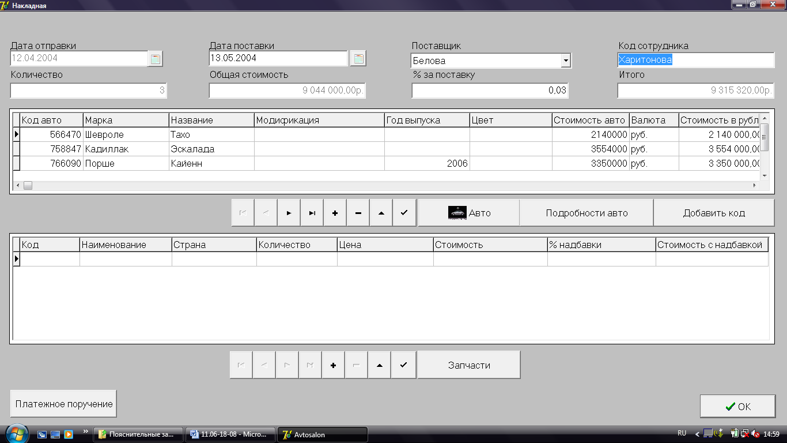
Task: Confirm with the OK button
Action: click(737, 406)
